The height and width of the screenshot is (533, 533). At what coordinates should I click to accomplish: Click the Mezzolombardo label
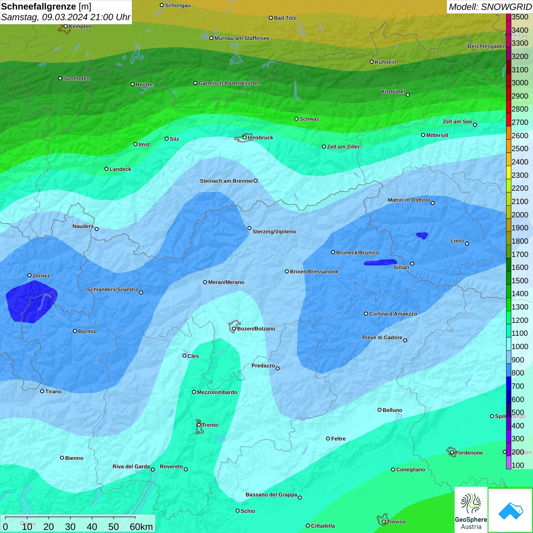(x=217, y=392)
